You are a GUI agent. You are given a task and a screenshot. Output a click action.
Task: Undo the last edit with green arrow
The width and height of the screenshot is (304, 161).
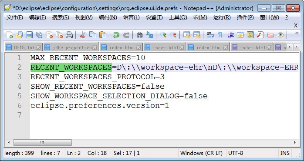click(x=116, y=35)
